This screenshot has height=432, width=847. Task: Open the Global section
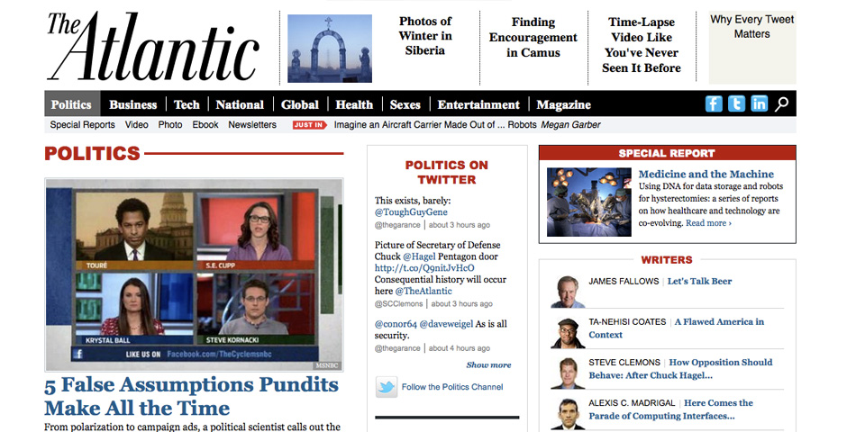click(300, 104)
